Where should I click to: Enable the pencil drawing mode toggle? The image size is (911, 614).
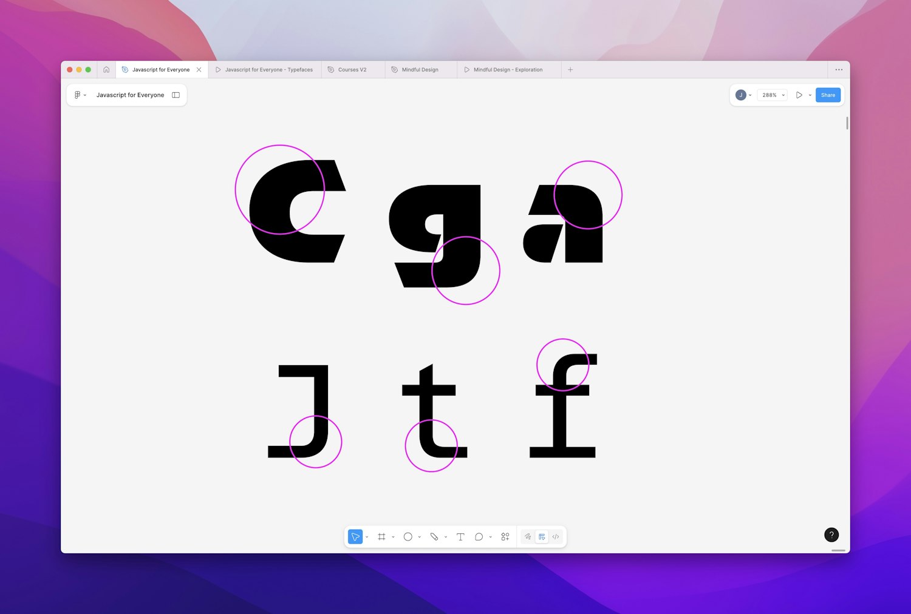tap(527, 536)
